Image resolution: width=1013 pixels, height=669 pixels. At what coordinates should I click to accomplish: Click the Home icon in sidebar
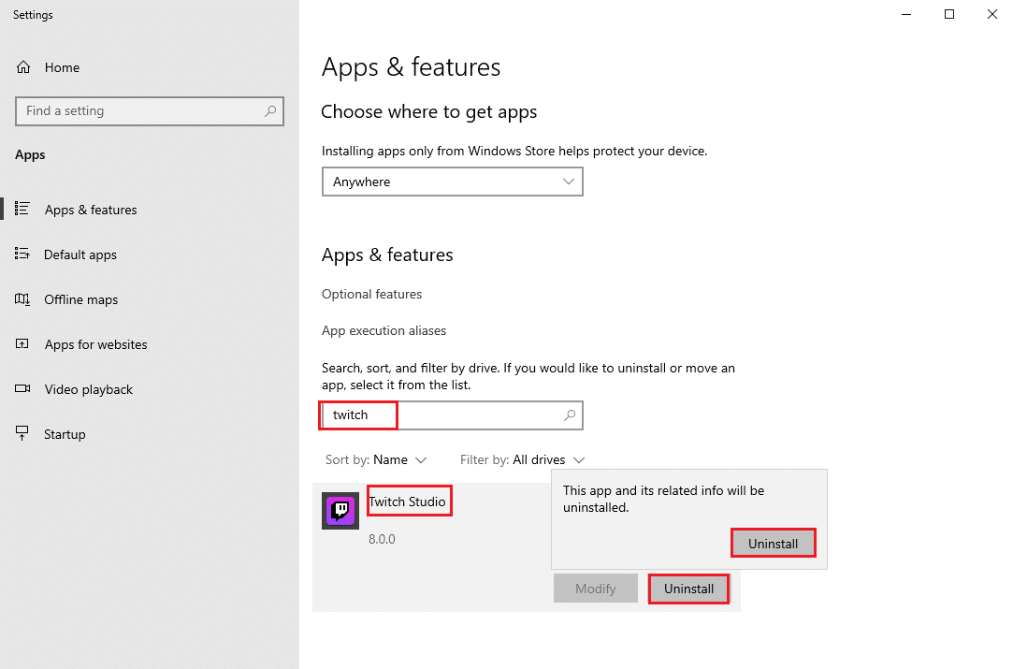pos(24,67)
